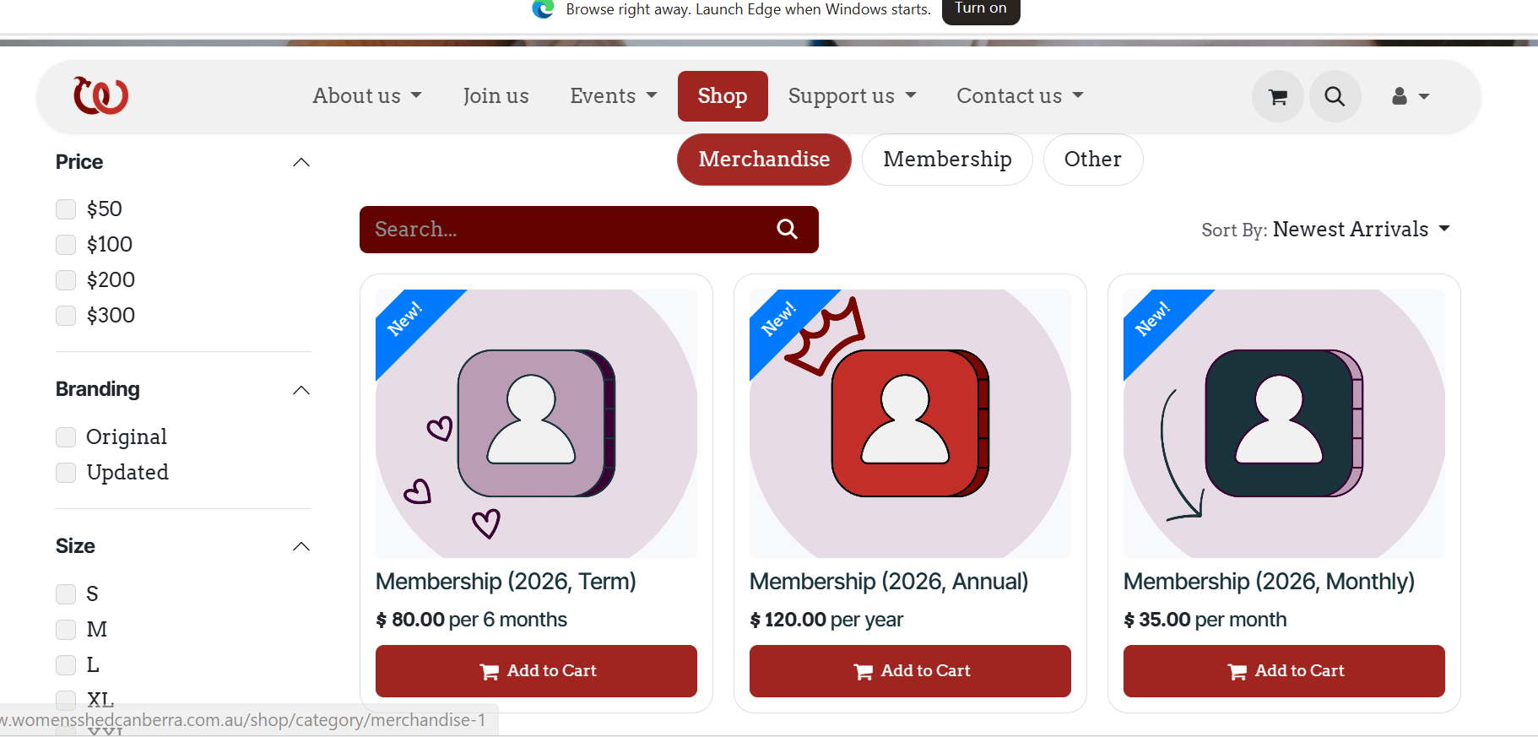Image resolution: width=1538 pixels, height=737 pixels.
Task: Switch to the Membership category tab
Action: (947, 160)
